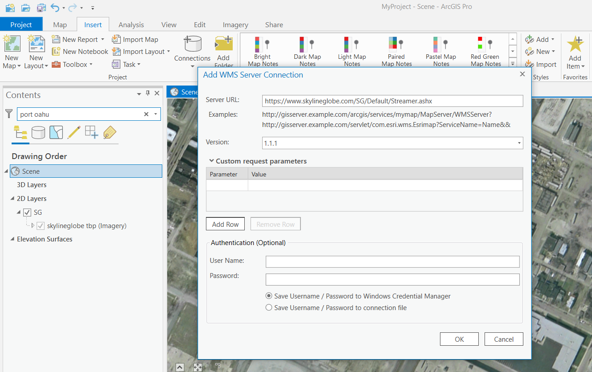
Task: Switch to List By Data Source view
Action: point(38,132)
